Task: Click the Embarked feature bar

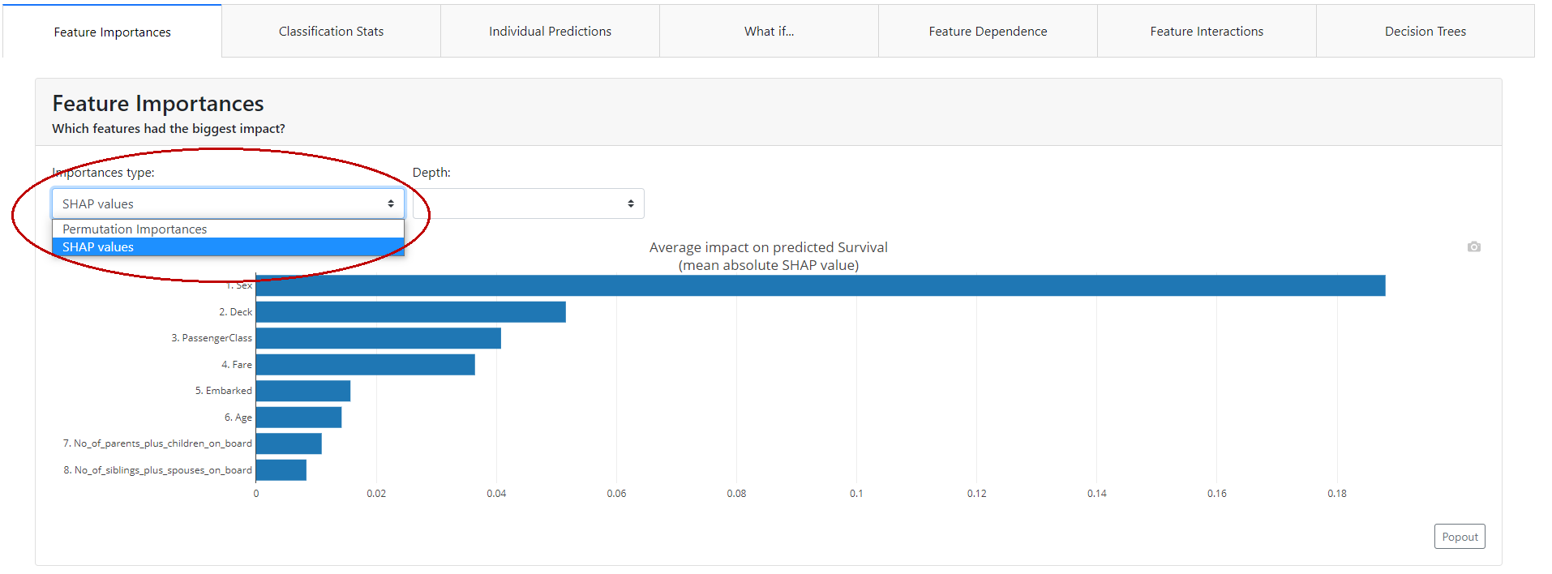Action: [x=302, y=391]
